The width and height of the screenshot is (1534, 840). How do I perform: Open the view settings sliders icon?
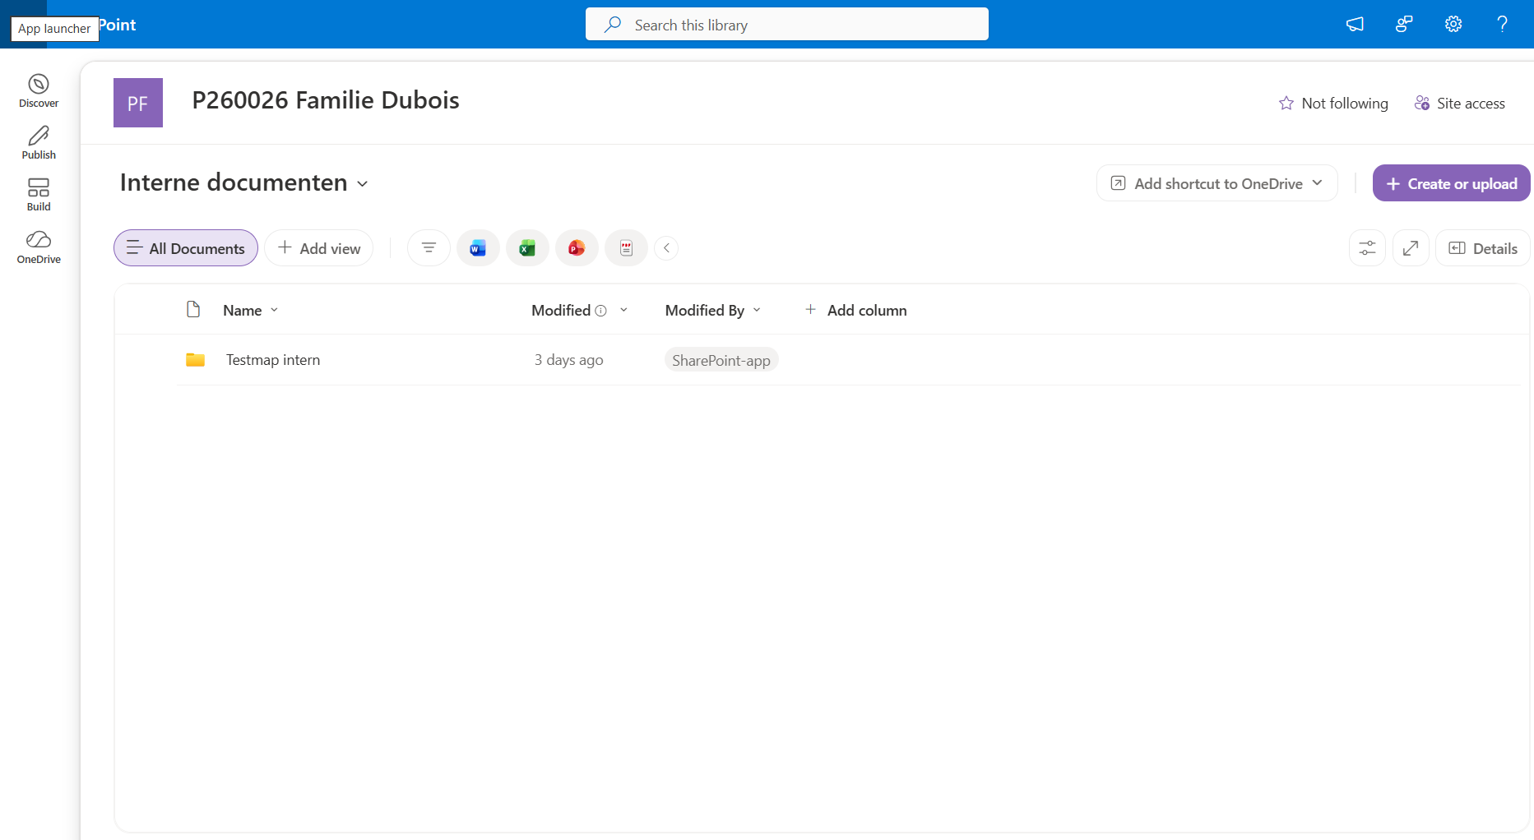[x=1367, y=248]
